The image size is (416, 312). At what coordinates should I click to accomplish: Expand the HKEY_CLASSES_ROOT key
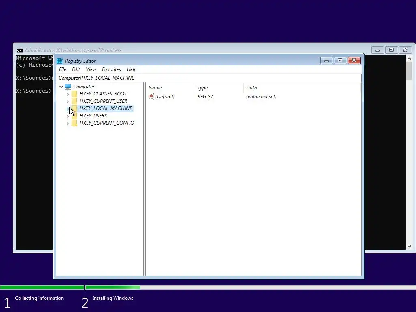[x=68, y=94]
